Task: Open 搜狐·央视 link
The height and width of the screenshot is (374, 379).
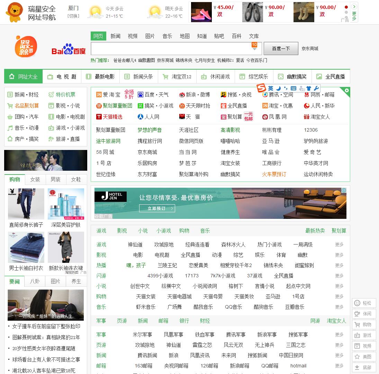Action: coord(236,95)
